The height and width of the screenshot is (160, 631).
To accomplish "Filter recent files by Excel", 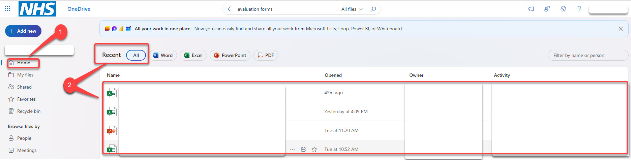I will tap(193, 55).
